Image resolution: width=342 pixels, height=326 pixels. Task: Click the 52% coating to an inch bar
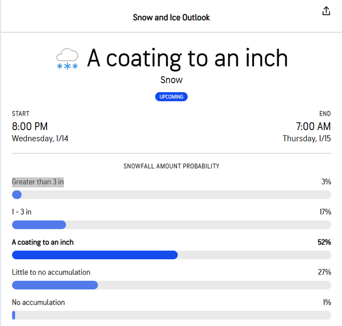[171, 255]
